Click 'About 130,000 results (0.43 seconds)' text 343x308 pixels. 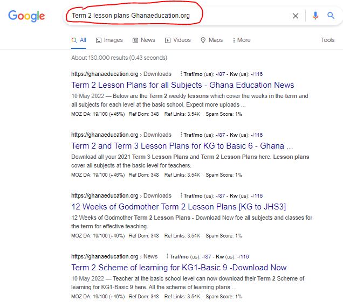[x=119, y=58]
